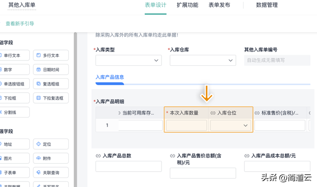Image resolution: width=317 pixels, height=187 pixels.
Task: Switch to the 表单设计 tab
Action: [156, 5]
